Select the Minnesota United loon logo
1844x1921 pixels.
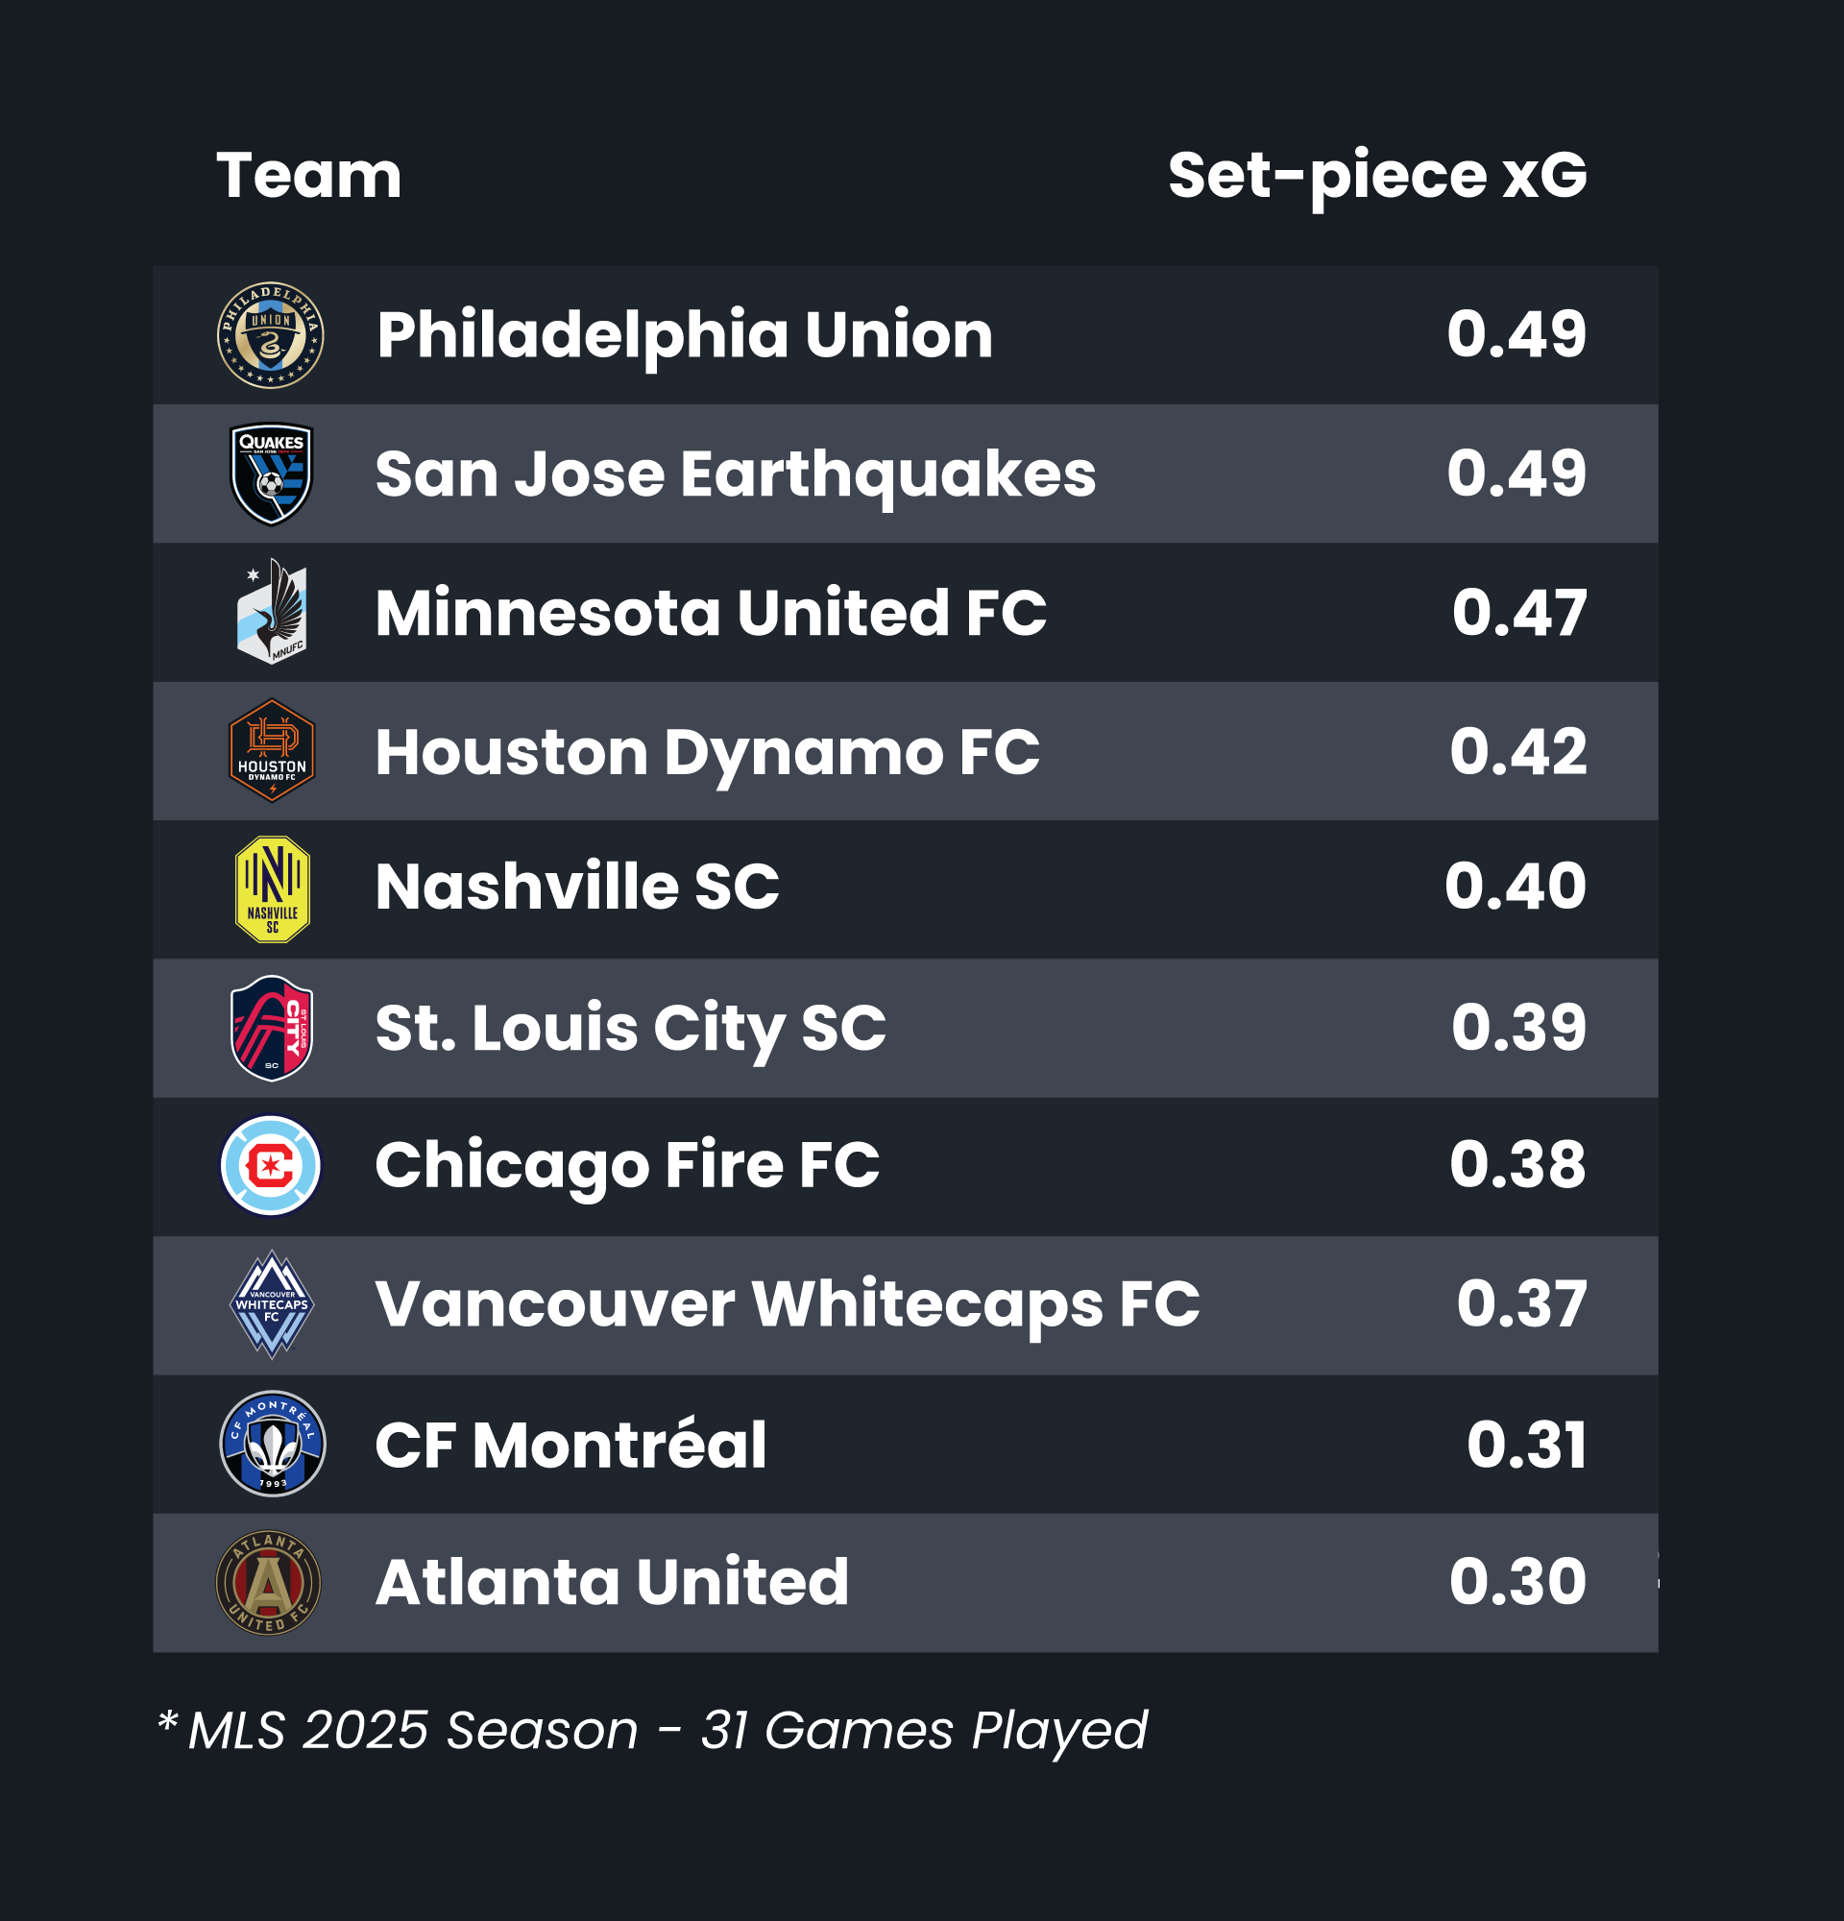point(272,613)
